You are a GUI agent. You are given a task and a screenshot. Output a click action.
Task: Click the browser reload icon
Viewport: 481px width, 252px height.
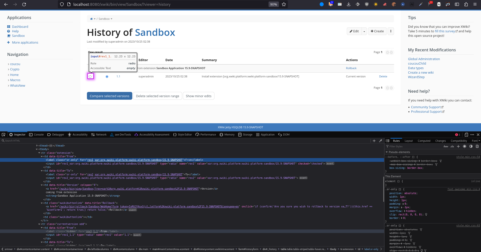tap(24, 4)
